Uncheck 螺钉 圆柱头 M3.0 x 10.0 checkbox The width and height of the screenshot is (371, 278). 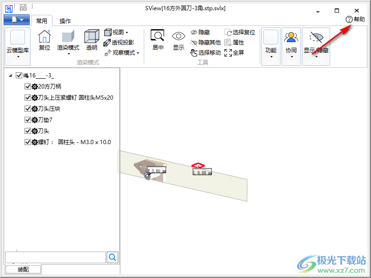[28, 142]
